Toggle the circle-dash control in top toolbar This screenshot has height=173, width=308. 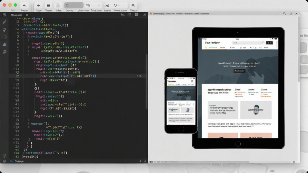117,5
